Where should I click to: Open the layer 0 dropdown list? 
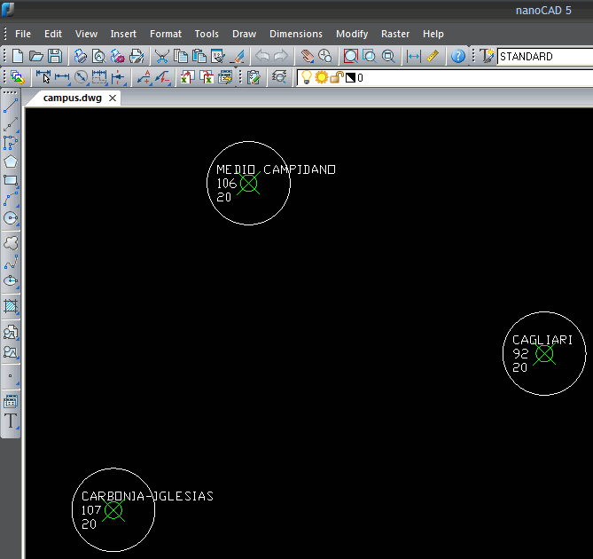470,77
